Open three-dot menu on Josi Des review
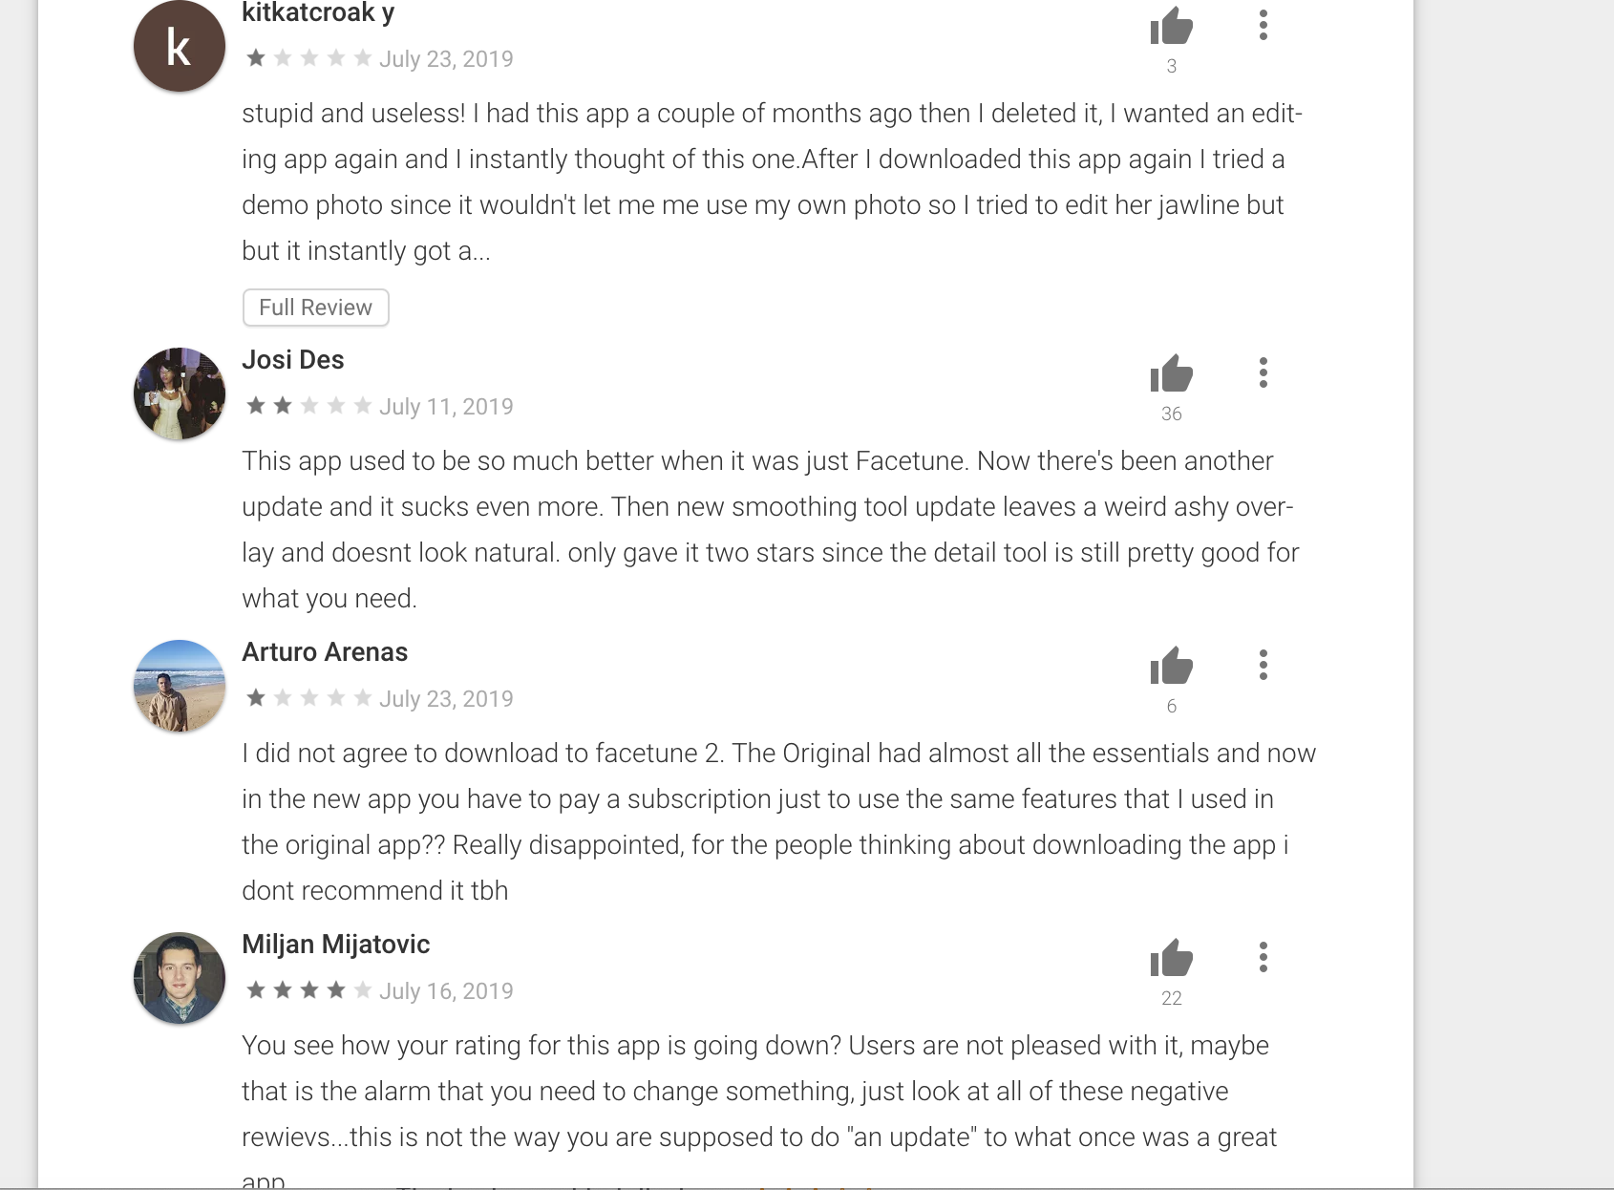1614x1190 pixels. (1263, 372)
